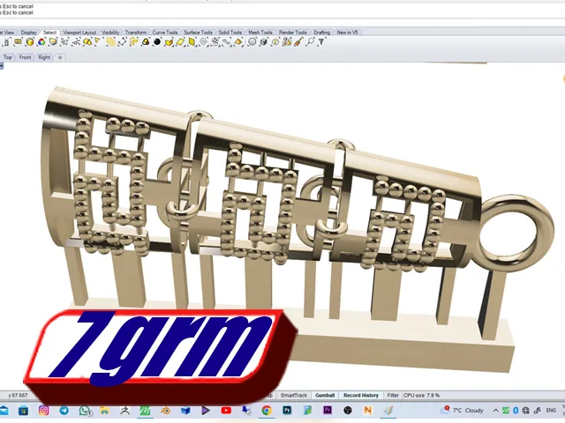Open the Render Tools toolbar tab
The height and width of the screenshot is (423, 565).
tap(293, 33)
